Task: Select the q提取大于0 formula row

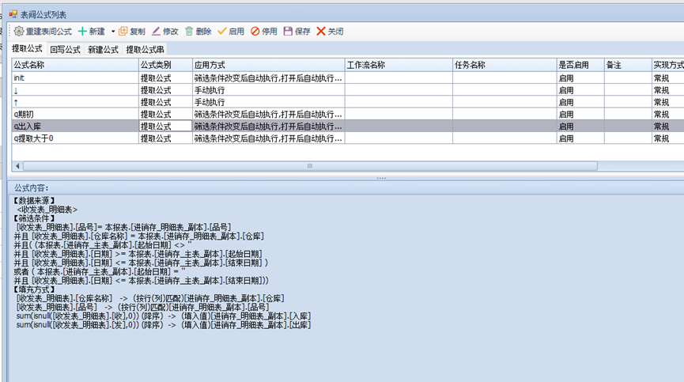Action: point(75,138)
